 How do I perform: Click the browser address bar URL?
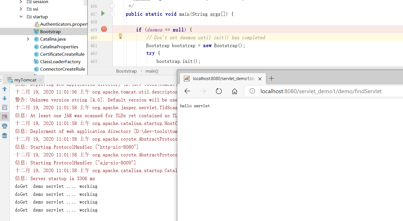tap(321, 91)
